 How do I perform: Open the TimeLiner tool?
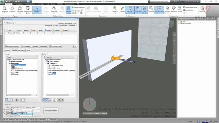click(x=151, y=9)
